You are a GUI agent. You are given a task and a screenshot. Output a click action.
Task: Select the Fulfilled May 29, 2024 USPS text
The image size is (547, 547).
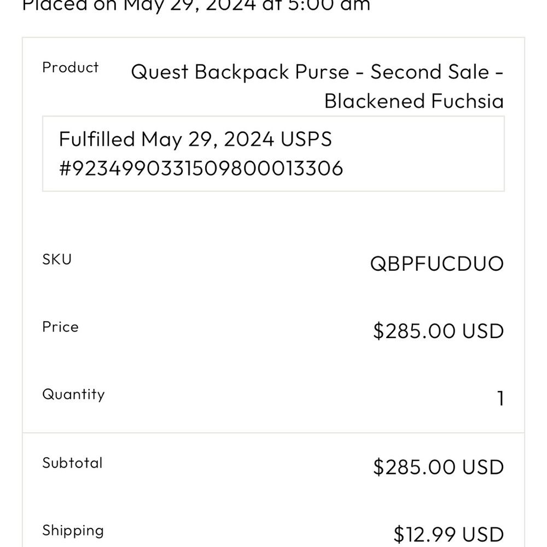tap(195, 139)
